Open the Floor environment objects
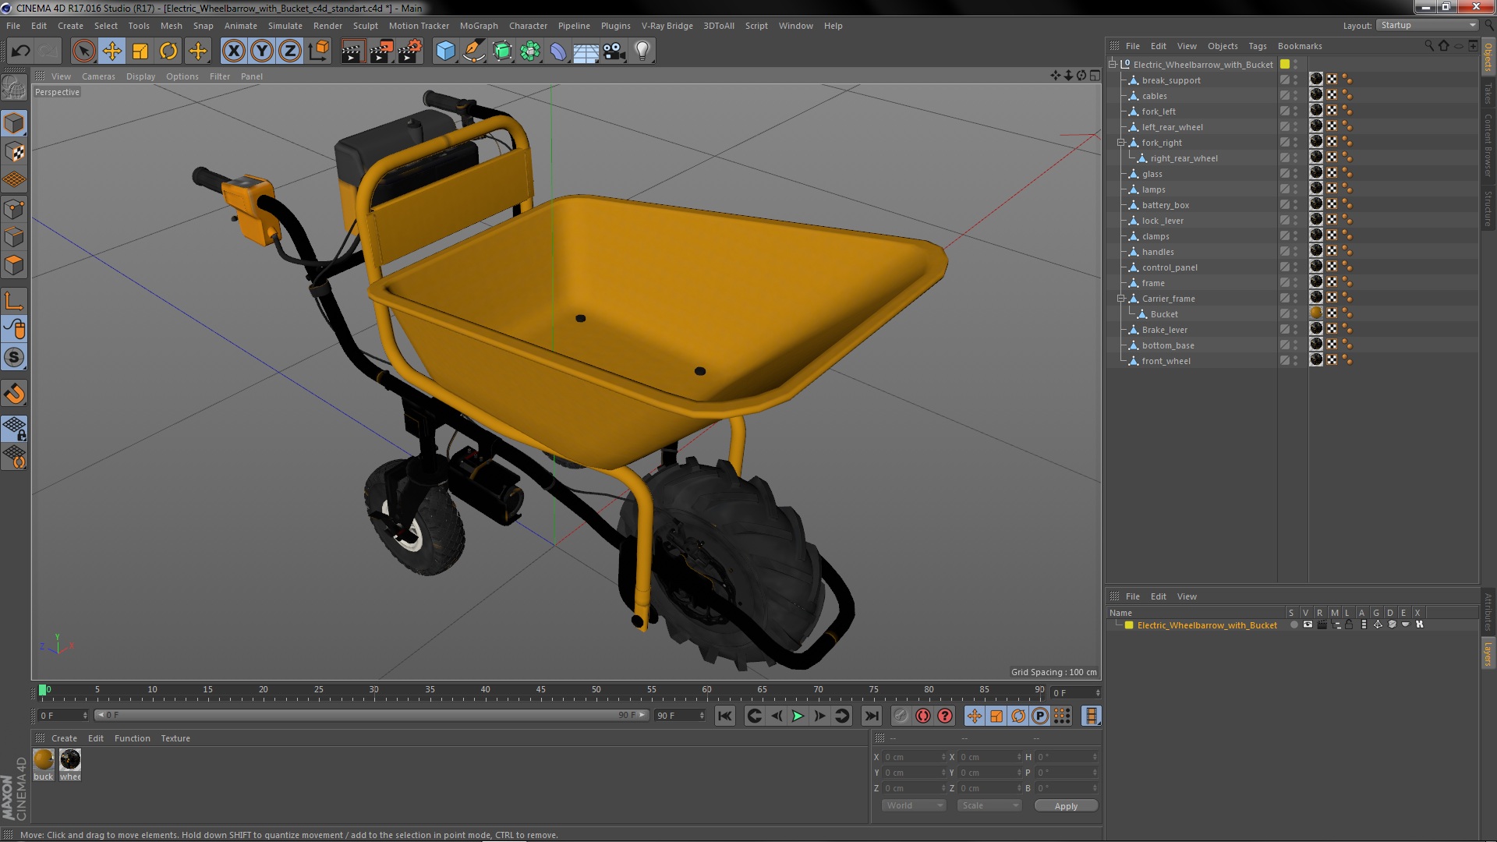This screenshot has width=1497, height=842. pos(586,51)
